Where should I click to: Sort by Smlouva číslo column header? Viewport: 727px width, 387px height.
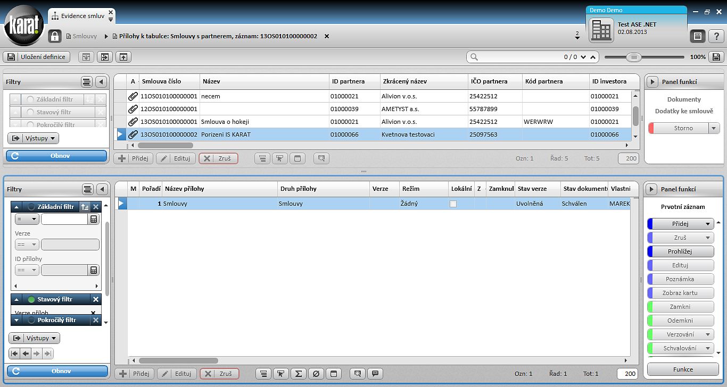coord(170,81)
